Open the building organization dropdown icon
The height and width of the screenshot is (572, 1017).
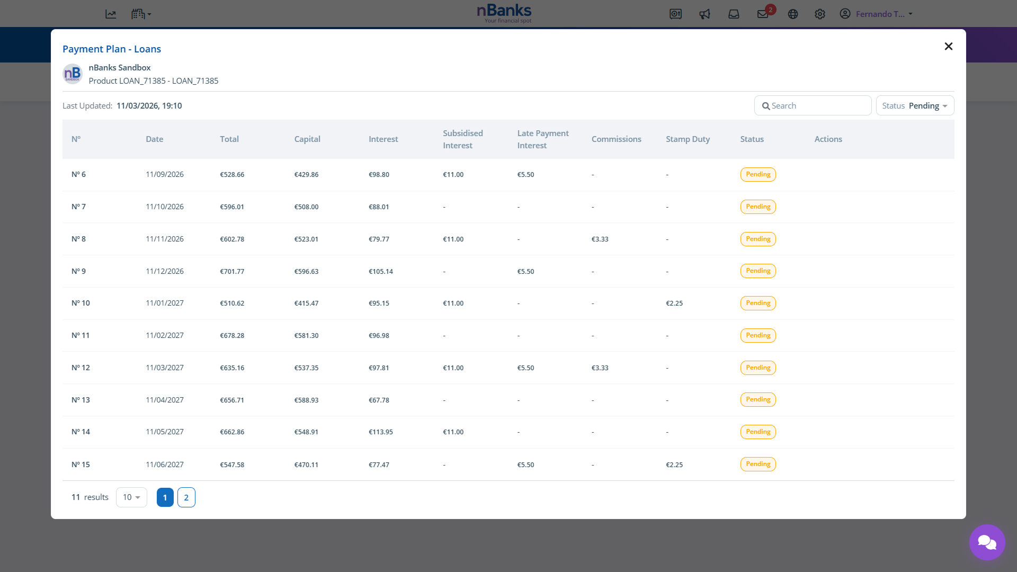(x=141, y=14)
